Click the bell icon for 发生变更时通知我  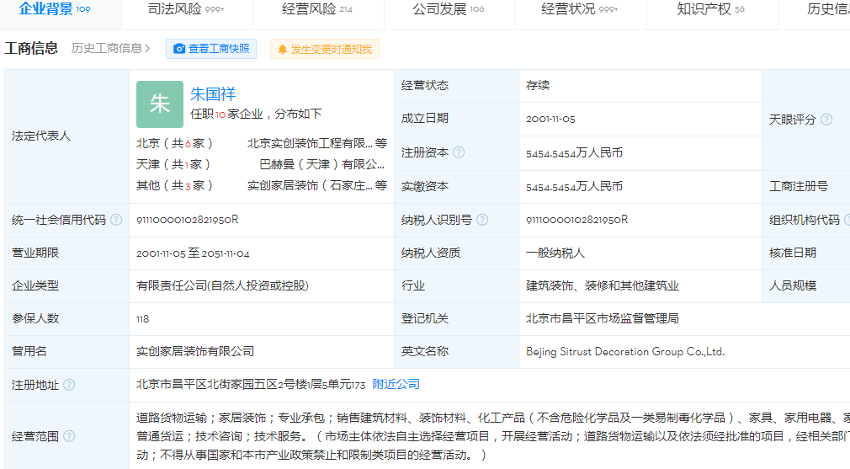coord(282,49)
